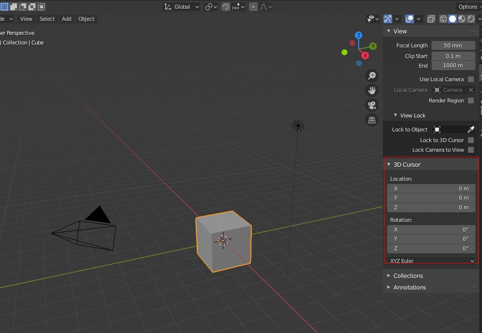Select the Intersect Selection mode icon
Screen dimensions: 482x333
41,6
